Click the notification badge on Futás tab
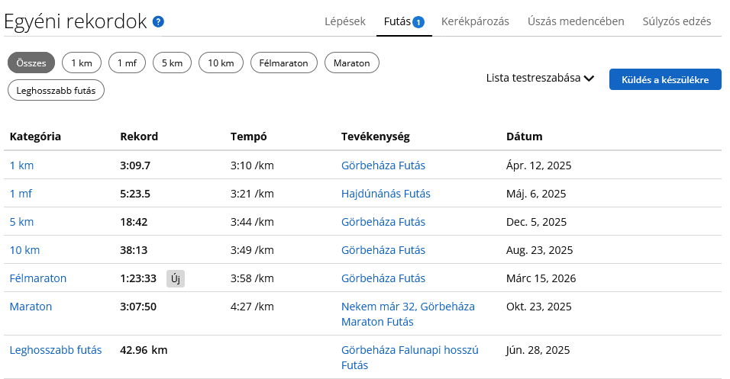This screenshot has width=730, height=379. [418, 22]
